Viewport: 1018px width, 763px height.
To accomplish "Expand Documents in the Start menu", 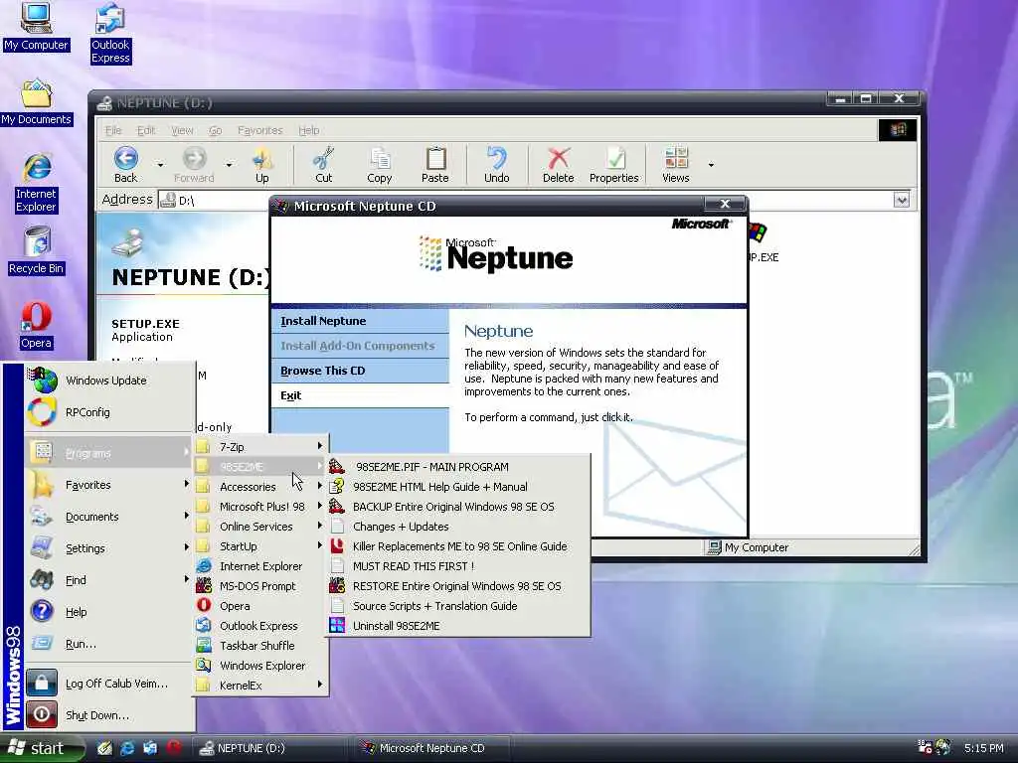I will pos(109,517).
